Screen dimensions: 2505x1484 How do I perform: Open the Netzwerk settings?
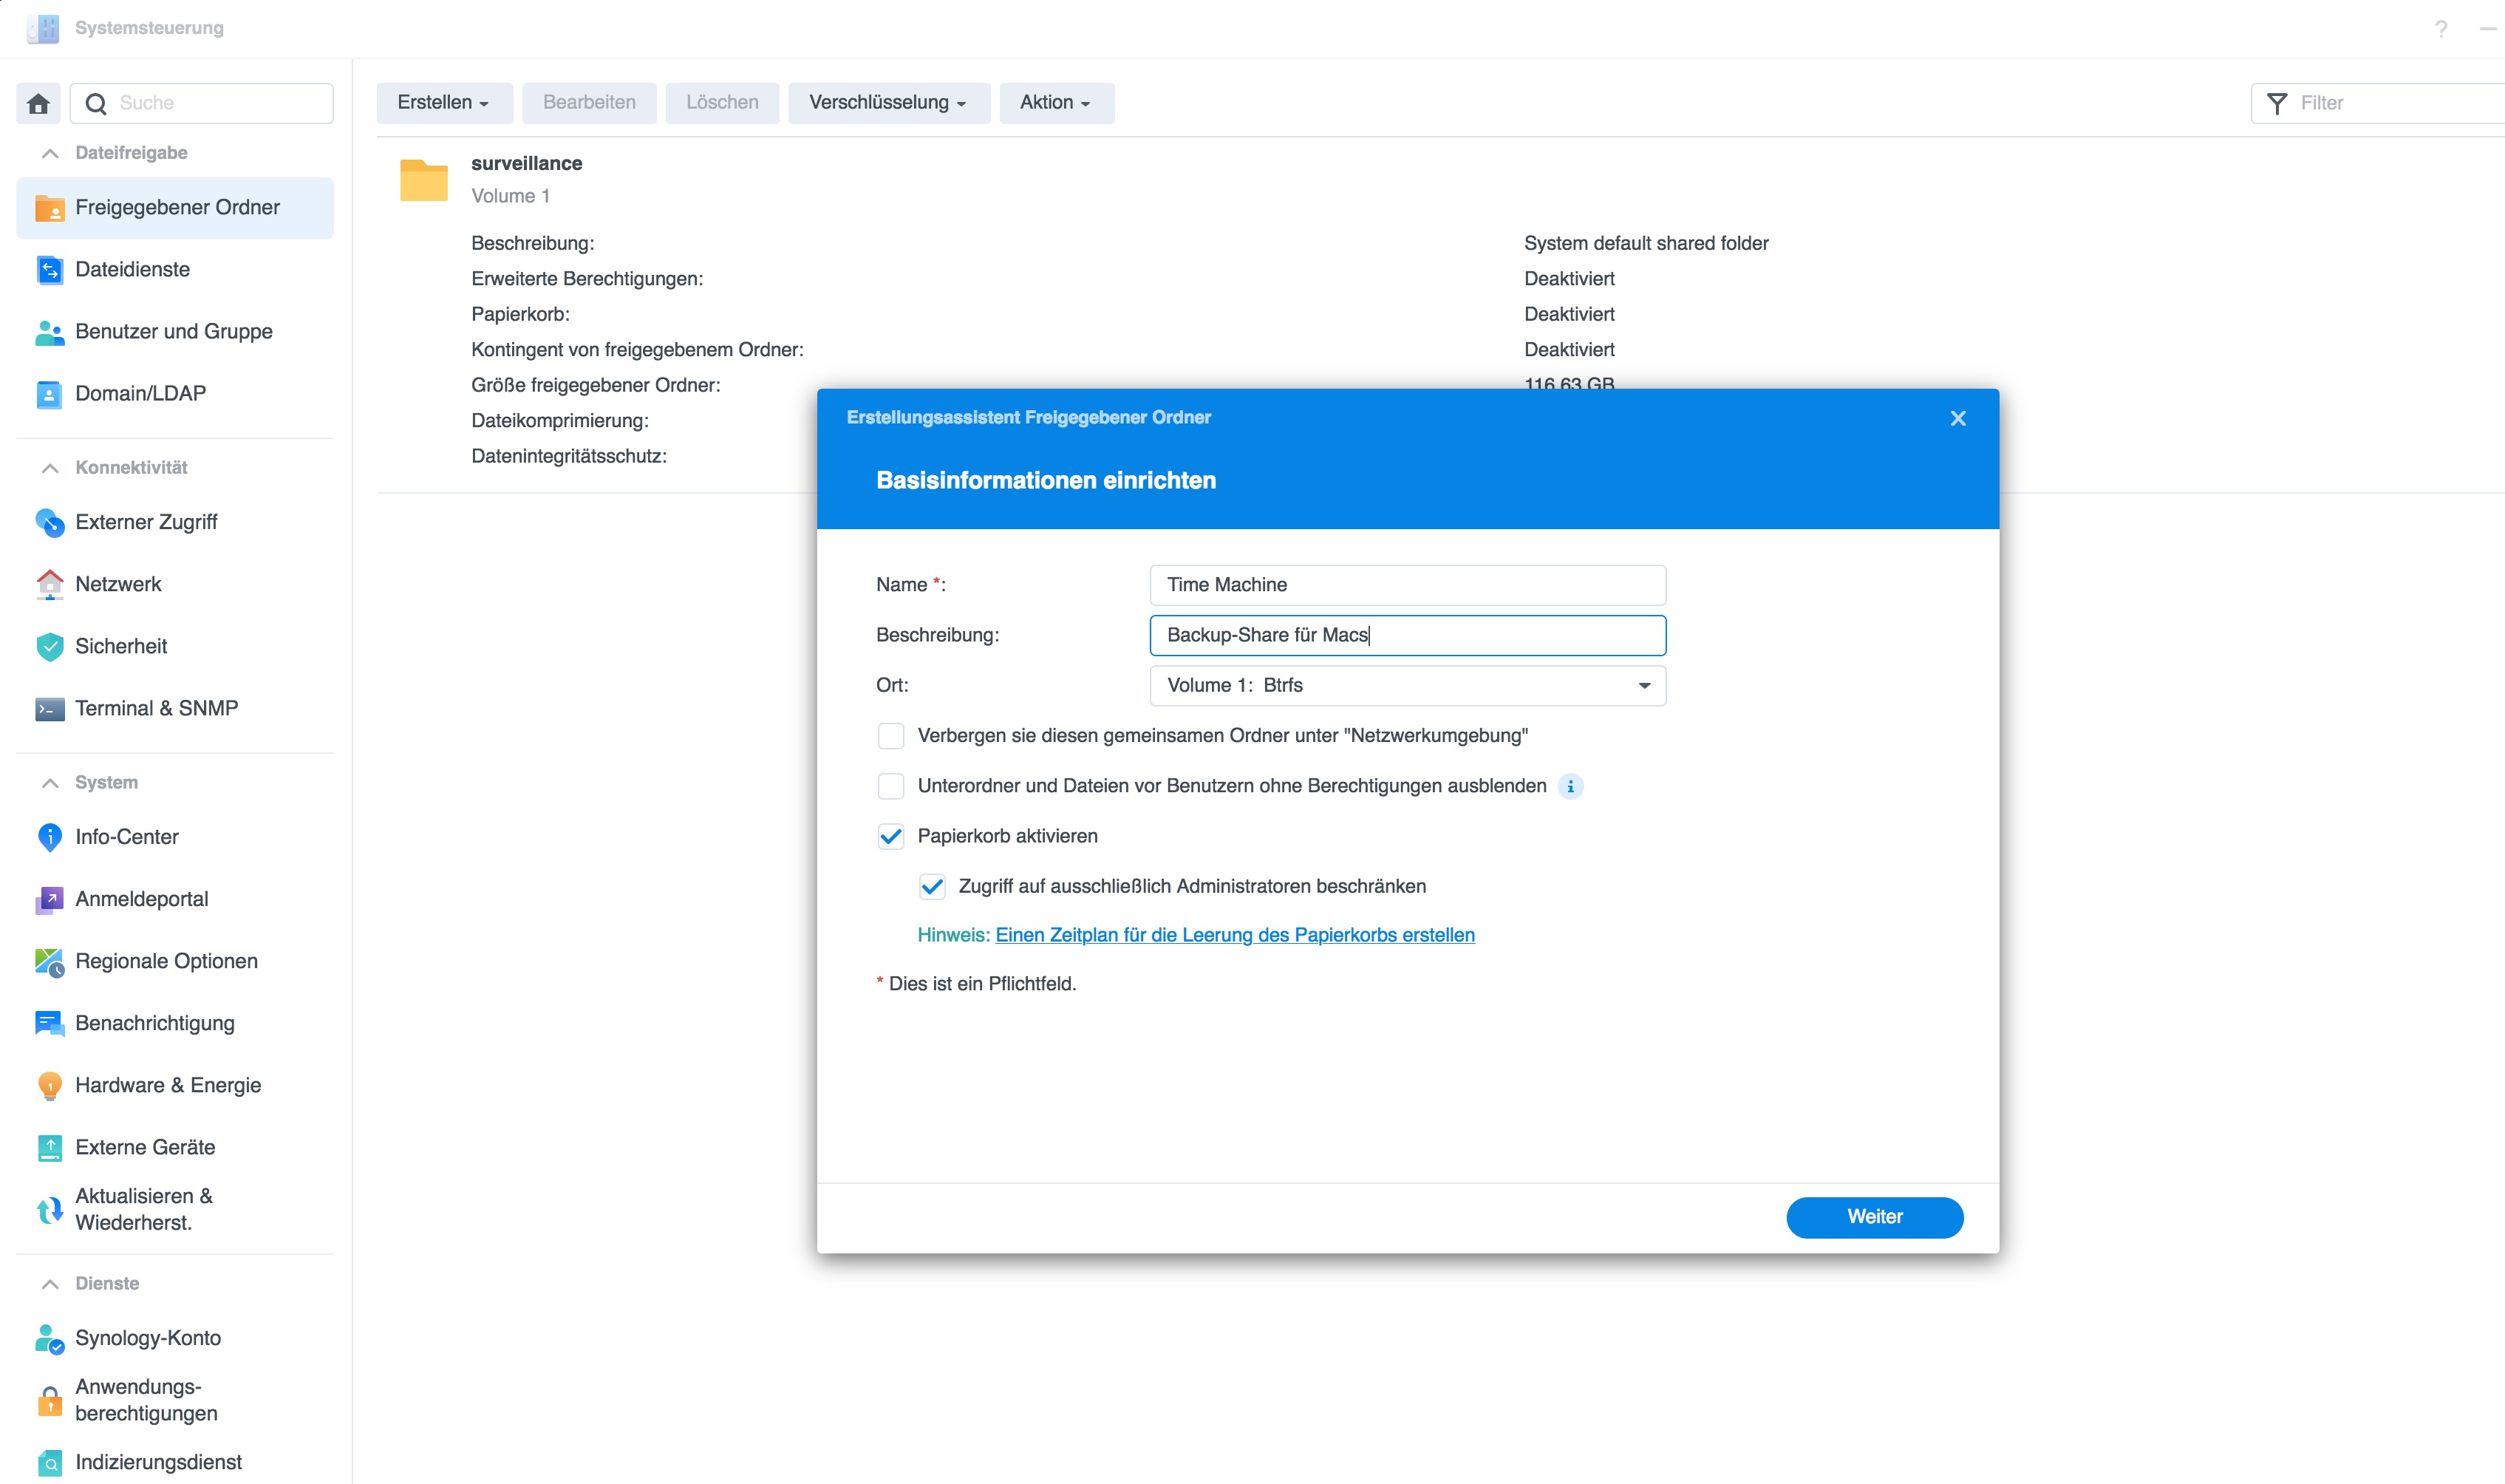[118, 584]
